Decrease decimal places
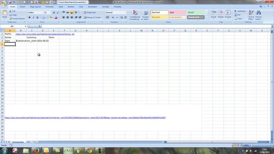 click(125, 18)
